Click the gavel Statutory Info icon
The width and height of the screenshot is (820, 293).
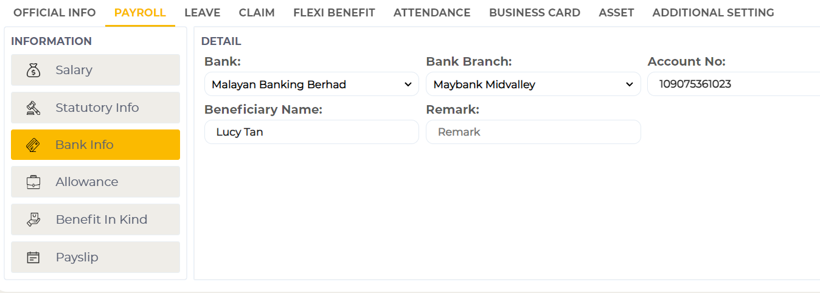coord(33,108)
